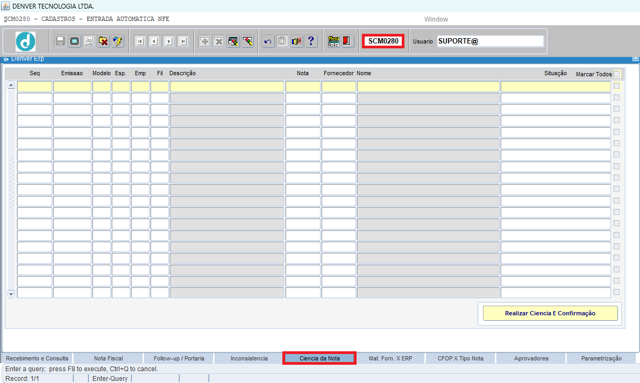Image resolution: width=640 pixels, height=383 pixels.
Task: Click the window-with-eraser clear block icon
Action: tap(233, 41)
